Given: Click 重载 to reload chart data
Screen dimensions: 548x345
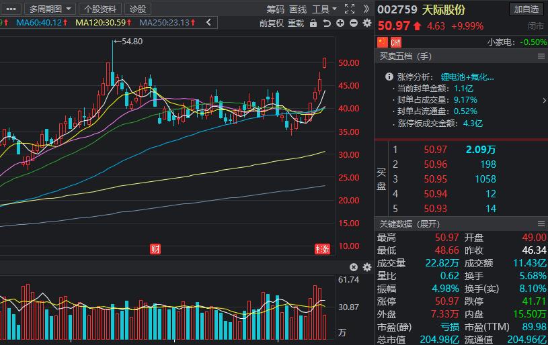Looking at the screenshot, I should point(296,23).
